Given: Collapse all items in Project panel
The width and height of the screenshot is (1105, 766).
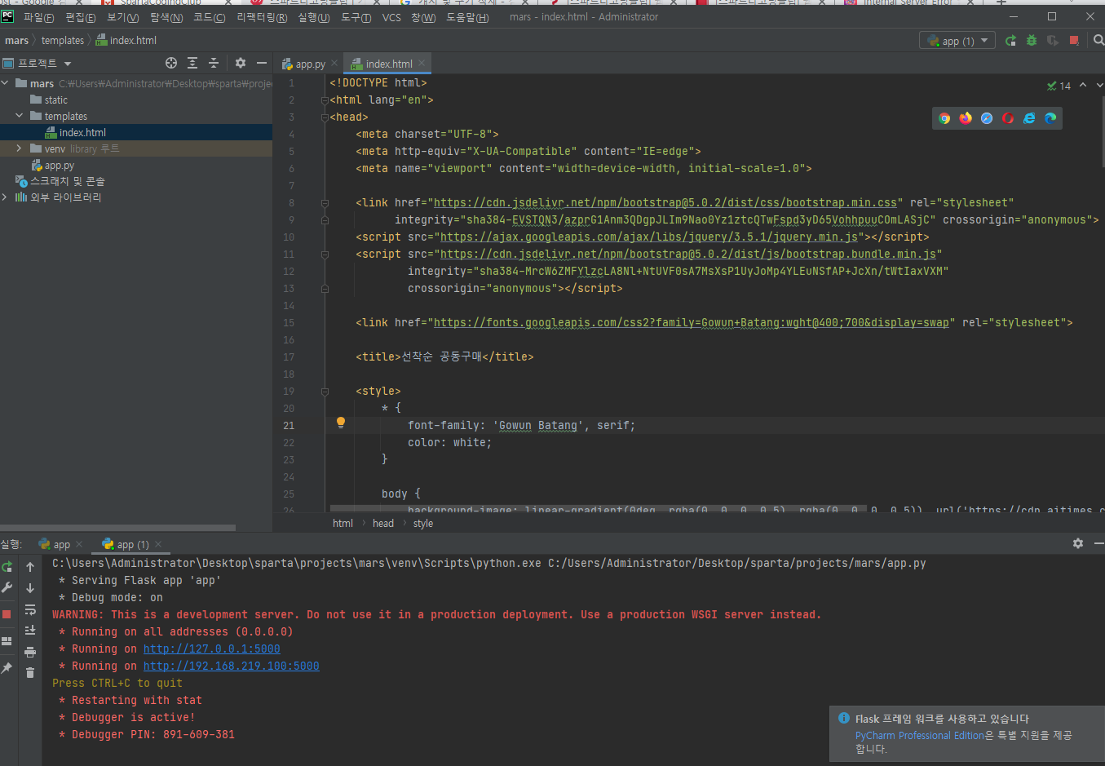Looking at the screenshot, I should tap(214, 63).
